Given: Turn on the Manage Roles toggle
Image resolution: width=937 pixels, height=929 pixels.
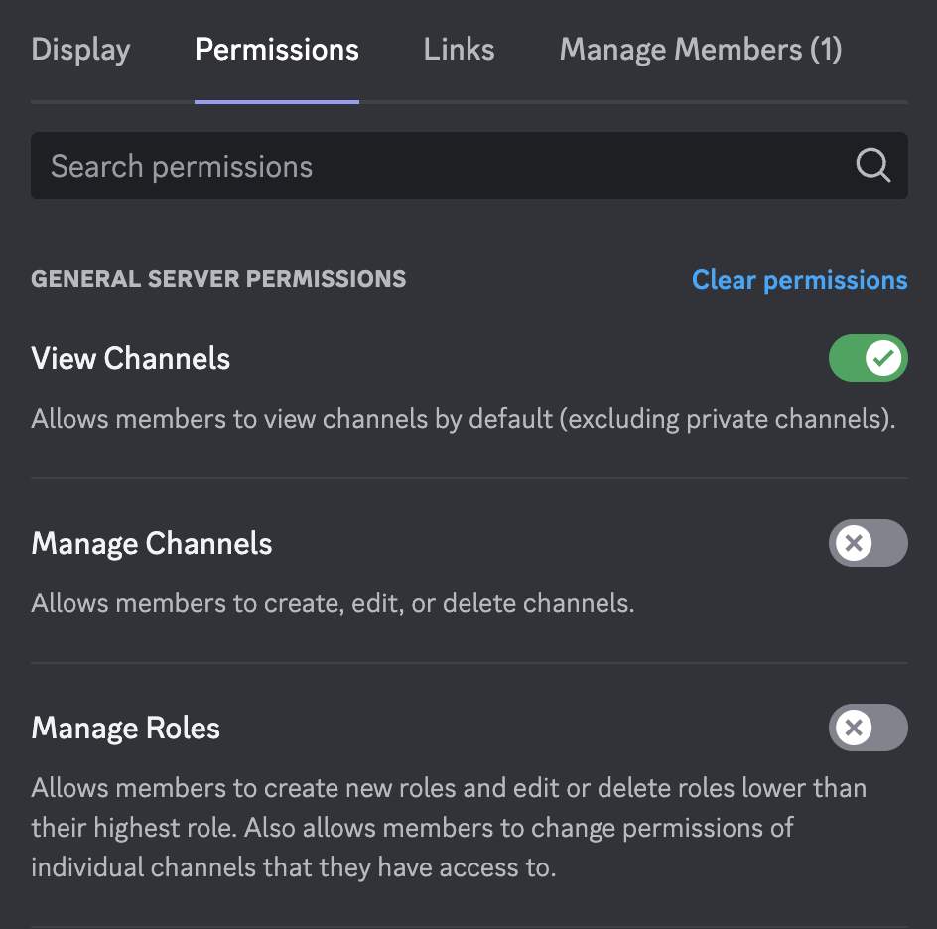Looking at the screenshot, I should tap(869, 728).
